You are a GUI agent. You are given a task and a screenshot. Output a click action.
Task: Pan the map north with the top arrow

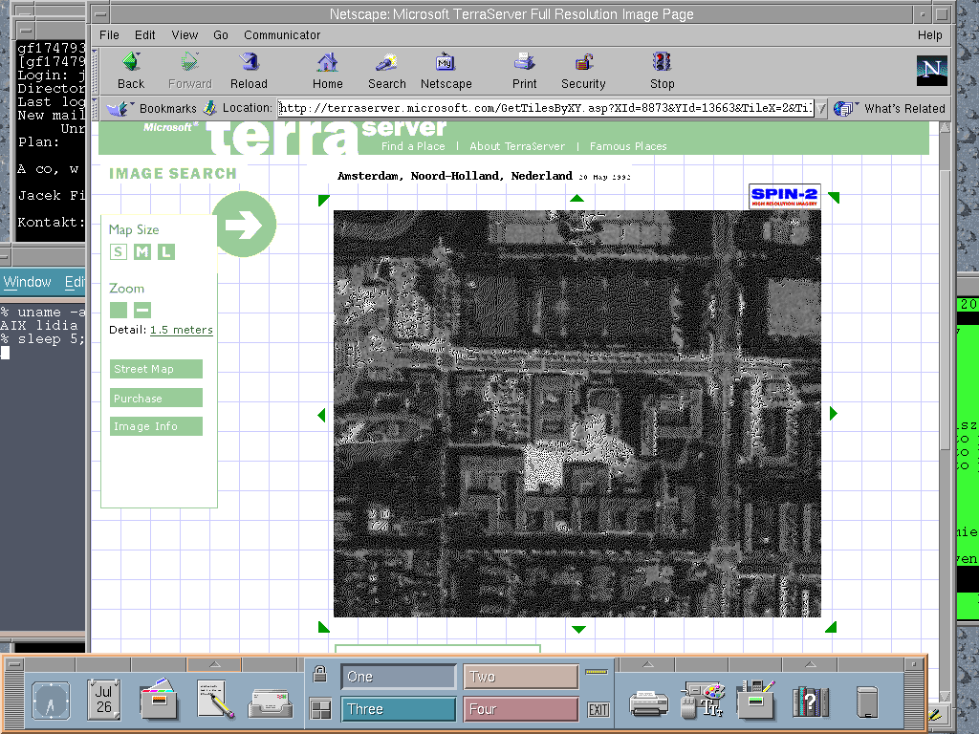[577, 198]
